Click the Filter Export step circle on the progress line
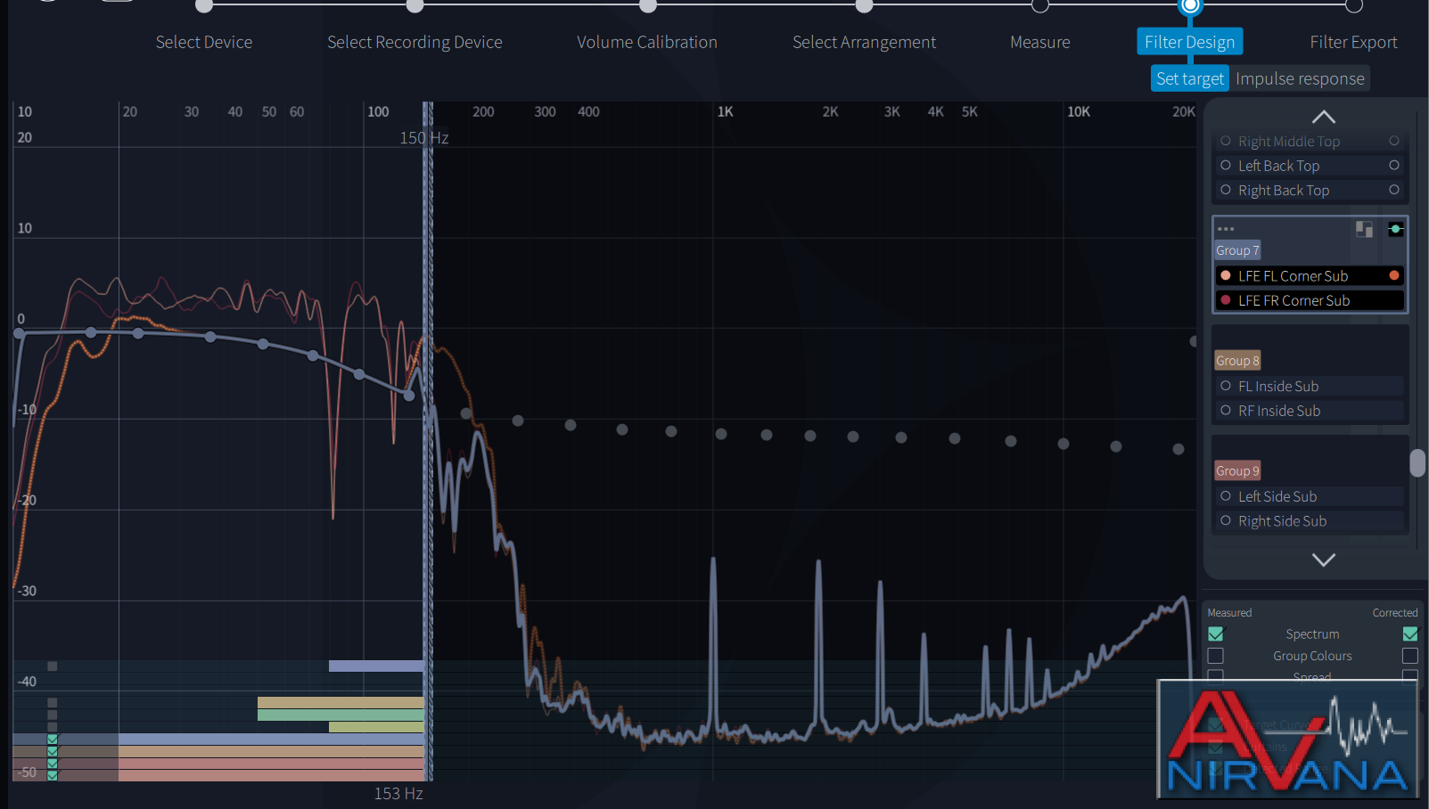Image resolution: width=1429 pixels, height=809 pixels. click(x=1354, y=5)
